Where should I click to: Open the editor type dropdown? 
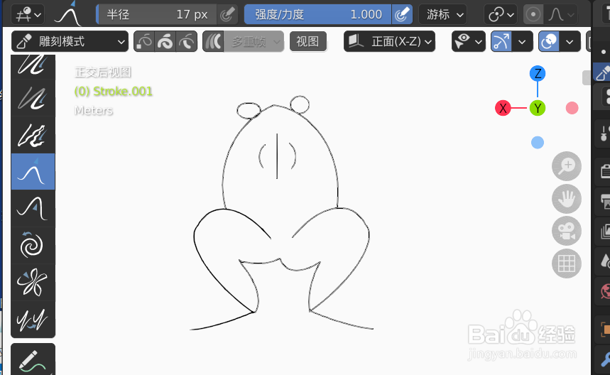point(28,15)
